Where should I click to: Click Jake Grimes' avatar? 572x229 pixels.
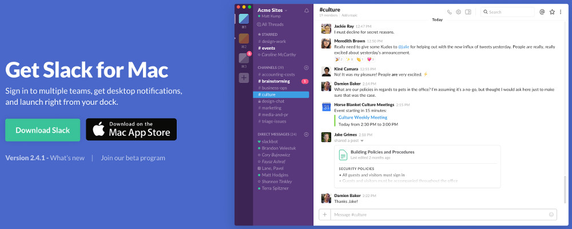point(326,137)
